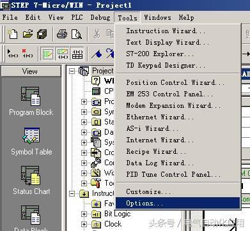This screenshot has width=250, height=231.
Task: Select the What's New question mark node
Action: click(x=96, y=81)
